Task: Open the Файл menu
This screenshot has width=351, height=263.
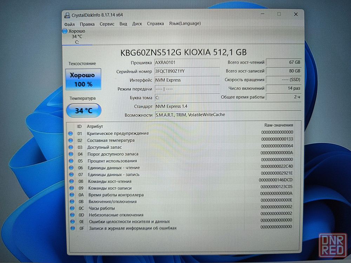Action: (x=69, y=24)
